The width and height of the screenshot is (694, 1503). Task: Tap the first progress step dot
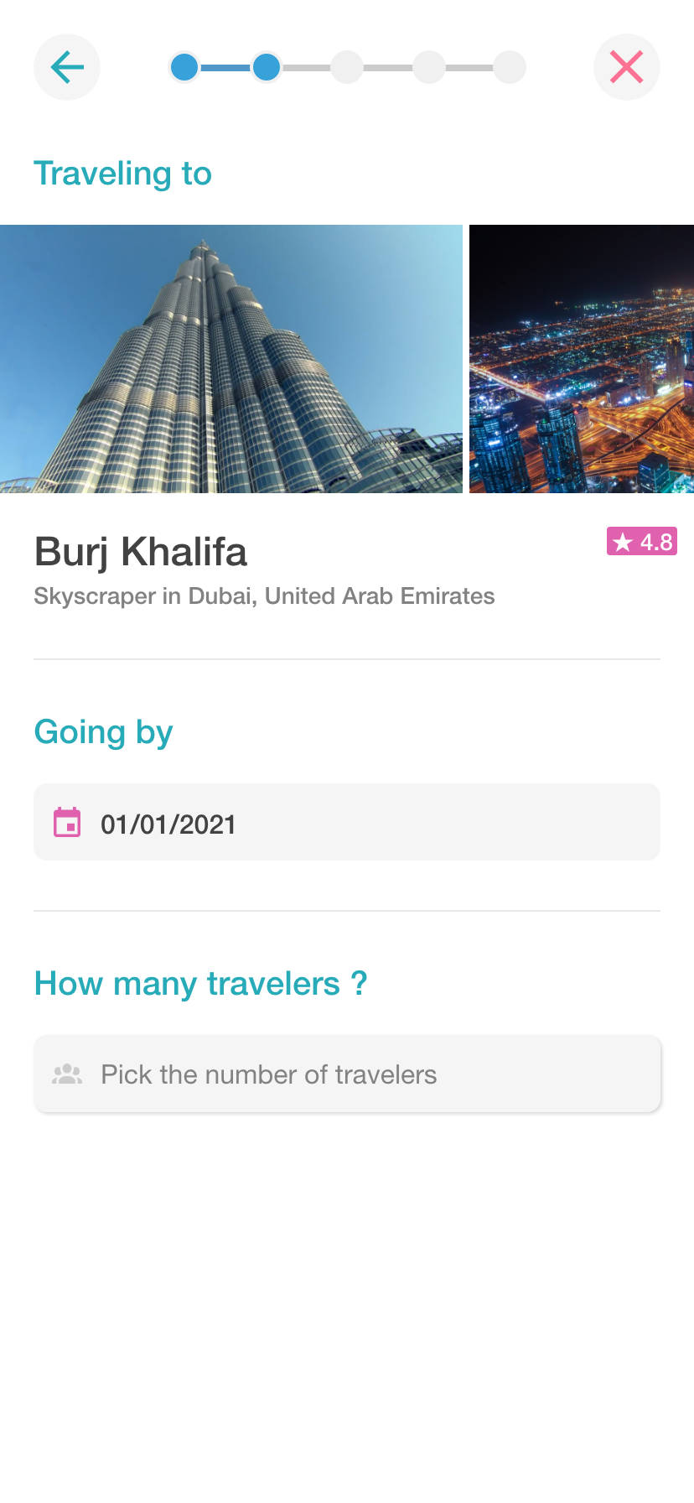pyautogui.click(x=184, y=67)
